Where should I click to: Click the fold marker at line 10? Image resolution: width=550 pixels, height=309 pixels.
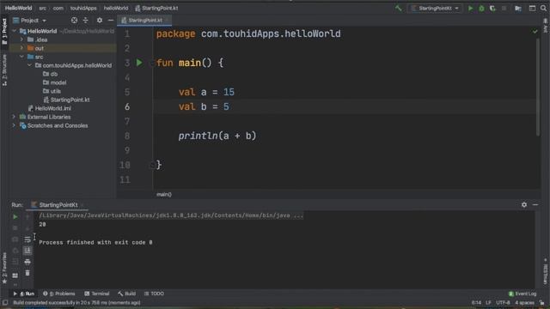coord(152,165)
